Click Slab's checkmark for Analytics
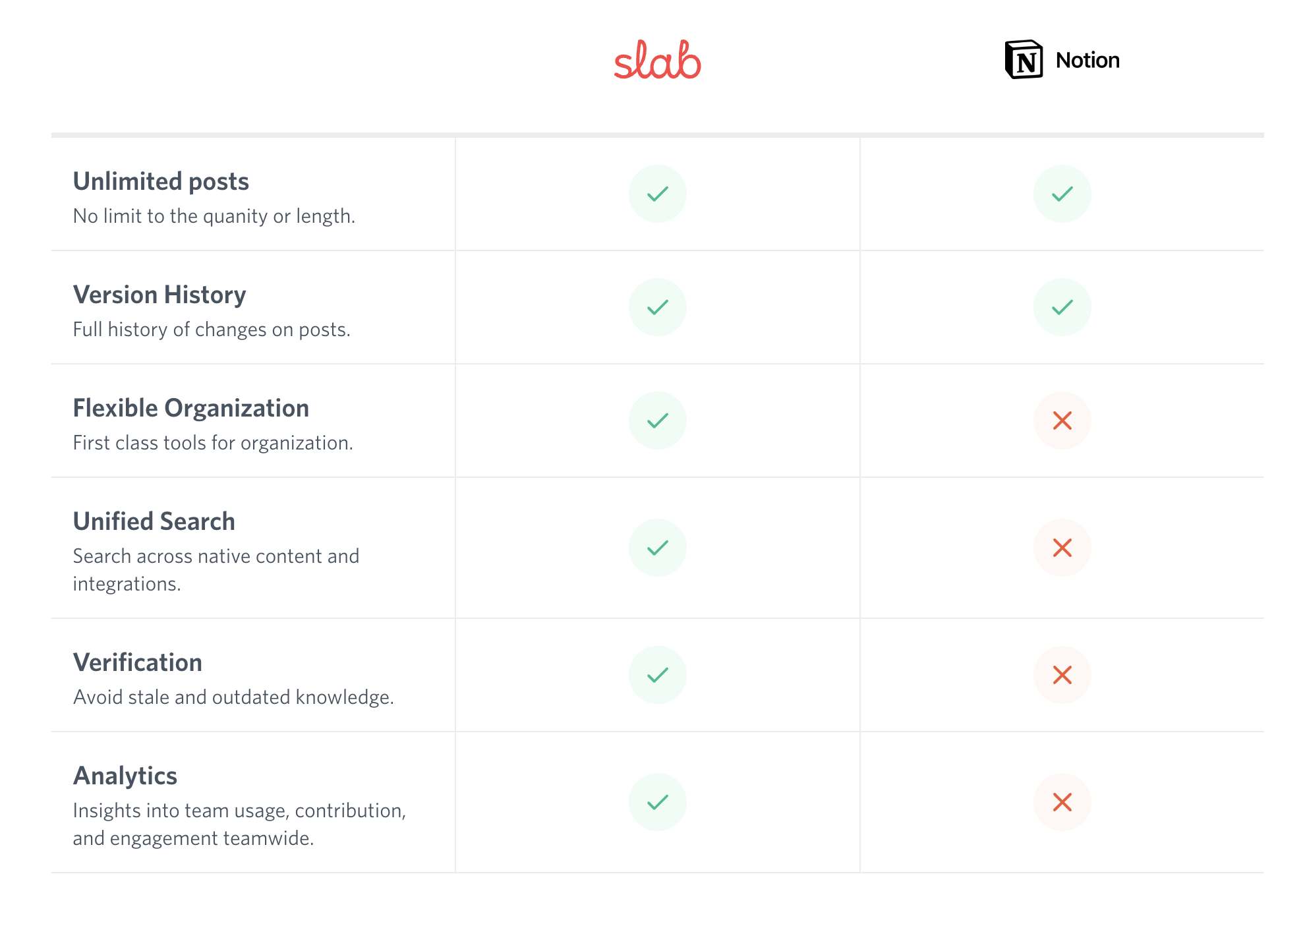This screenshot has width=1305, height=928. (657, 802)
